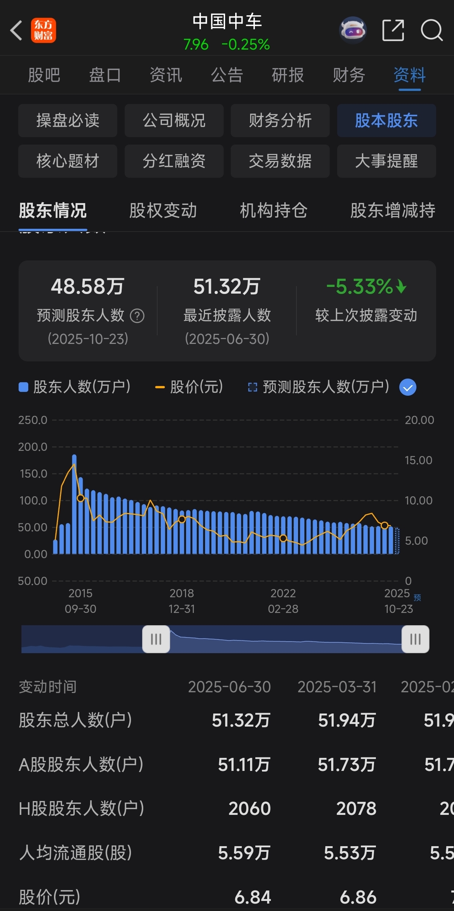
Task: Tap the 股东总人数(户) row label
Action: pyautogui.click(x=76, y=720)
